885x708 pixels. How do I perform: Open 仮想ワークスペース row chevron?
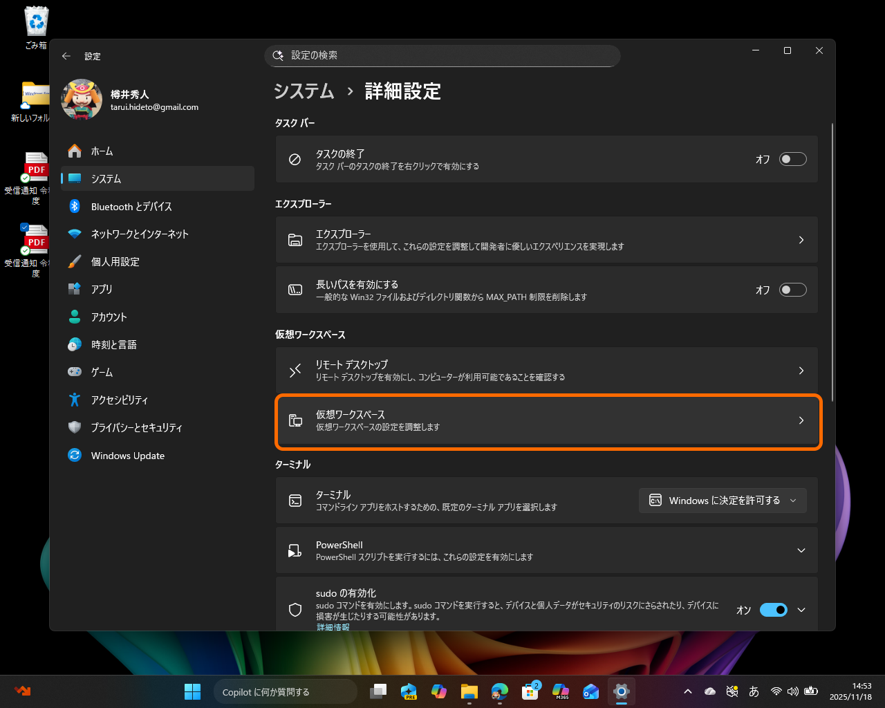pos(801,420)
